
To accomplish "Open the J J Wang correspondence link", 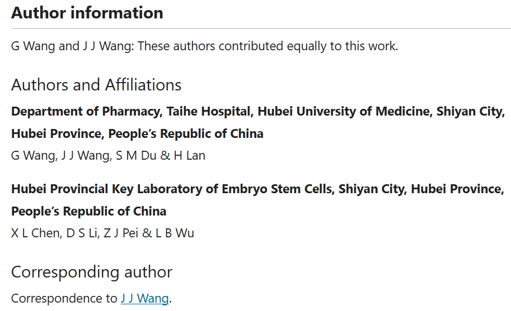I will point(145,298).
